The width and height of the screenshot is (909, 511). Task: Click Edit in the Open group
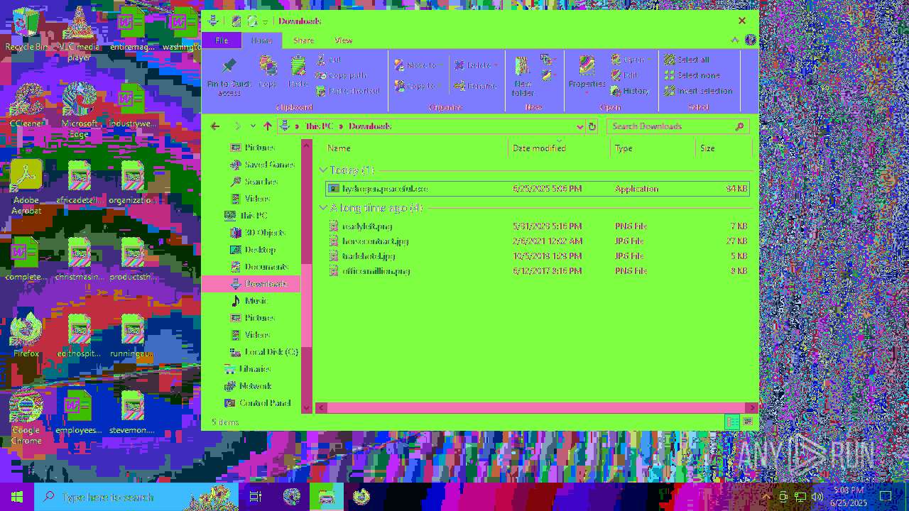tap(625, 75)
